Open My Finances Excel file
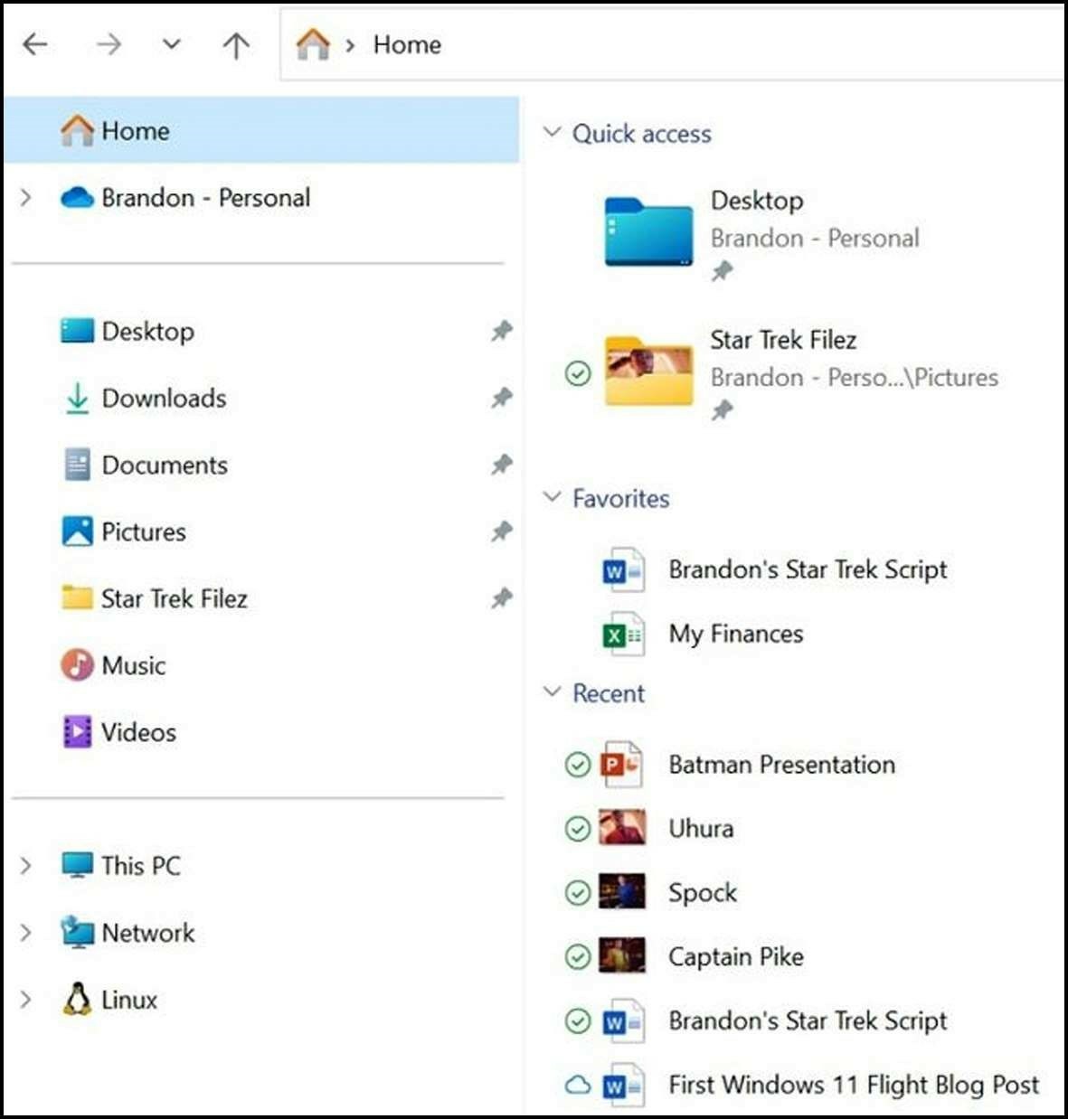 735,635
